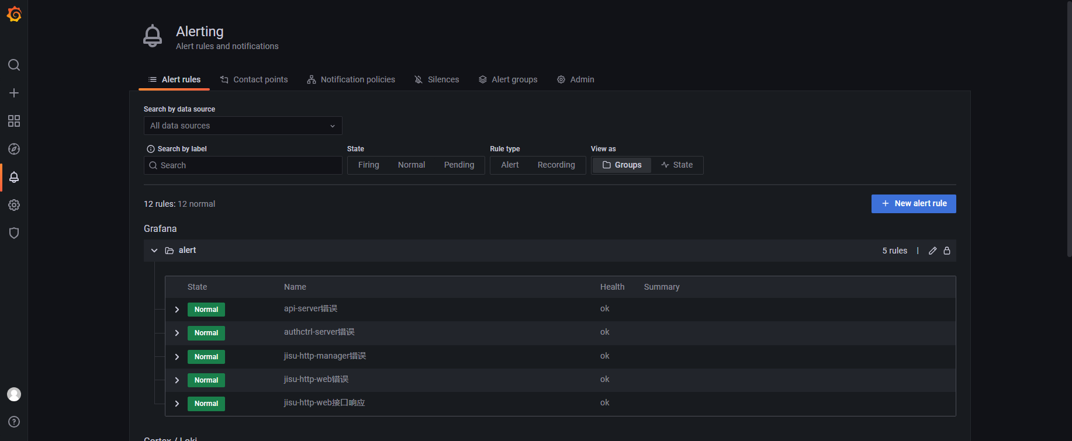Switch to the Alert rules tab
Image resolution: width=1072 pixels, height=441 pixels.
[174, 79]
